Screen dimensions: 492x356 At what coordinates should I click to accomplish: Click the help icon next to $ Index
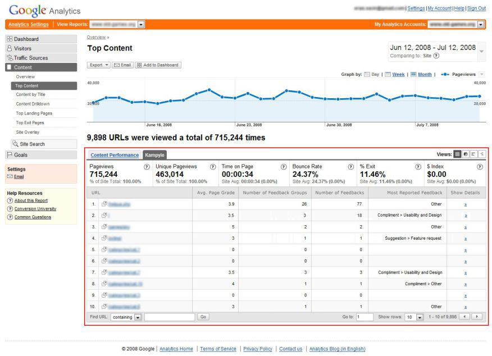pyautogui.click(x=480, y=167)
